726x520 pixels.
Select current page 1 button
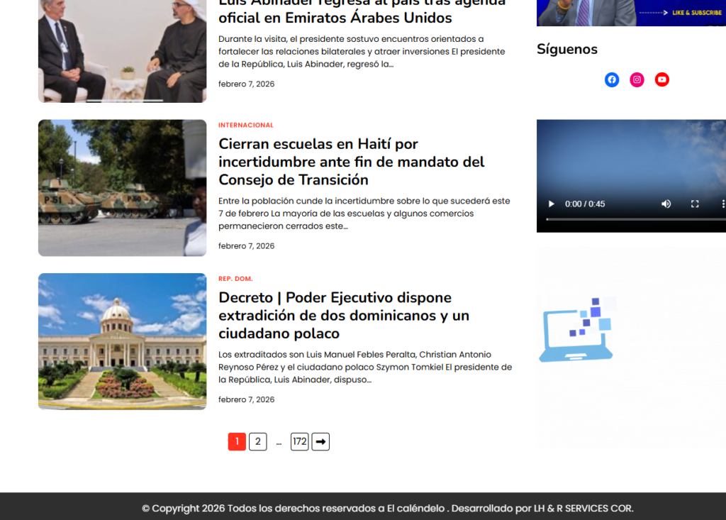pos(237,442)
